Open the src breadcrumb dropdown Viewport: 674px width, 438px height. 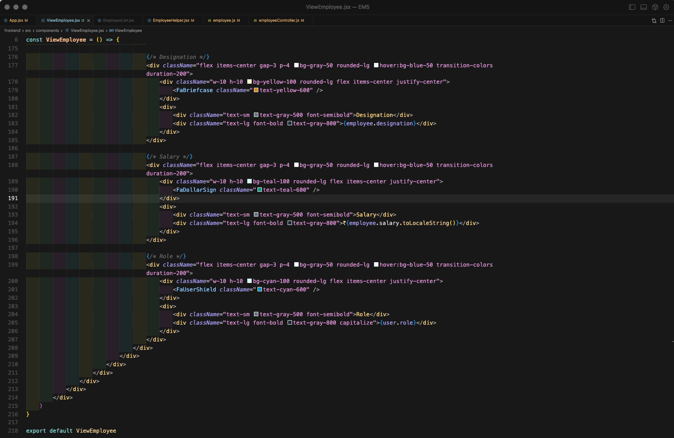tap(28, 31)
